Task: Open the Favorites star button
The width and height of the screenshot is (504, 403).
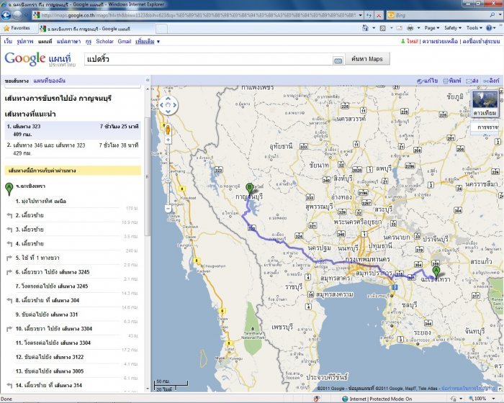Action: (x=17, y=28)
